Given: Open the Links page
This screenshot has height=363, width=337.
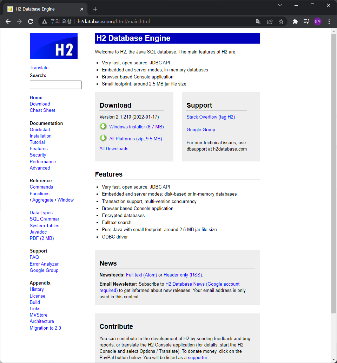Looking at the screenshot, I should (x=35, y=308).
